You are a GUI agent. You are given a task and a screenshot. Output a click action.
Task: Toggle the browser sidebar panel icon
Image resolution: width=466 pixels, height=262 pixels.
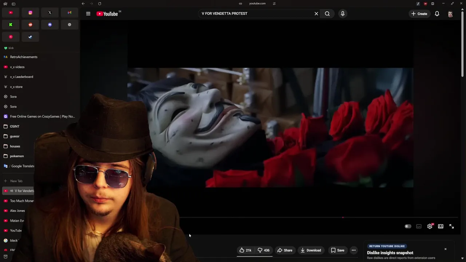13,4
